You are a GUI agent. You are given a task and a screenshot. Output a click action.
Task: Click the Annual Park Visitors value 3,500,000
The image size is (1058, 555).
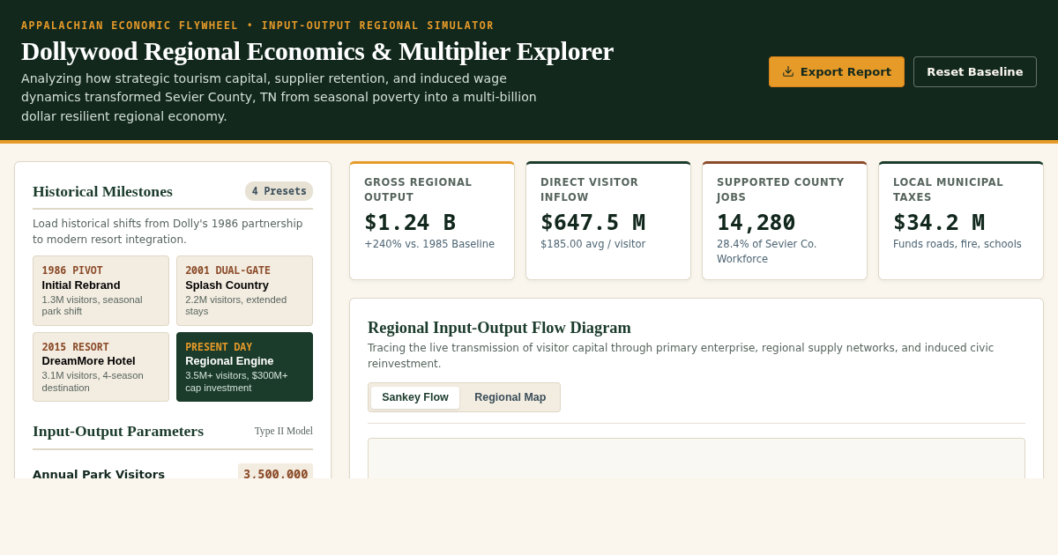(275, 474)
